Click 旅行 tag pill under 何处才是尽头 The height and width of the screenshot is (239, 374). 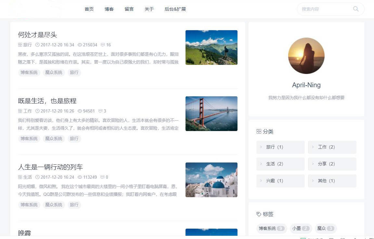(x=74, y=72)
